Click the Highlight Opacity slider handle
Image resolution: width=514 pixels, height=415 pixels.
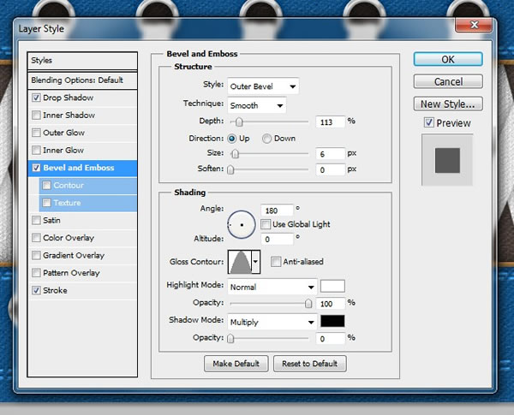click(308, 303)
